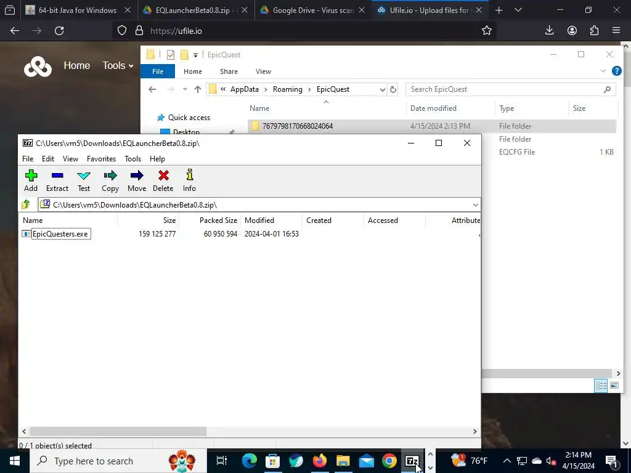Select Quick access in Explorer sidebar
Screen dimensions: 631x473
(189, 118)
